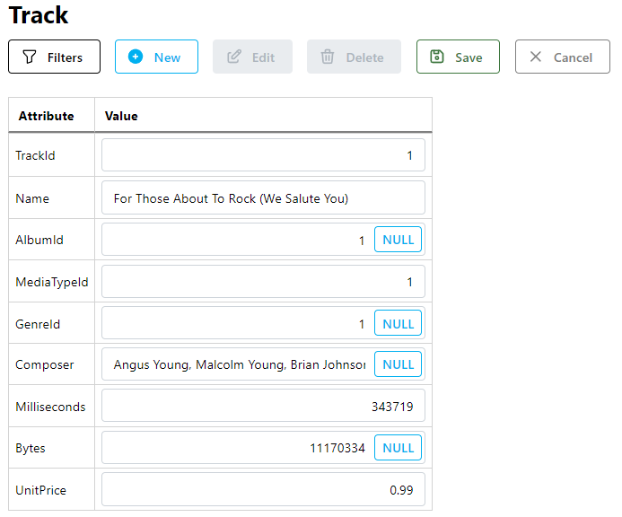Set Bytes to NULL
Screen dimensions: 622x517
tap(398, 448)
